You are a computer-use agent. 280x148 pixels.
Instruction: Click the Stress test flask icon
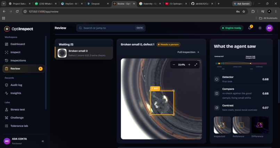(x=7, y=110)
